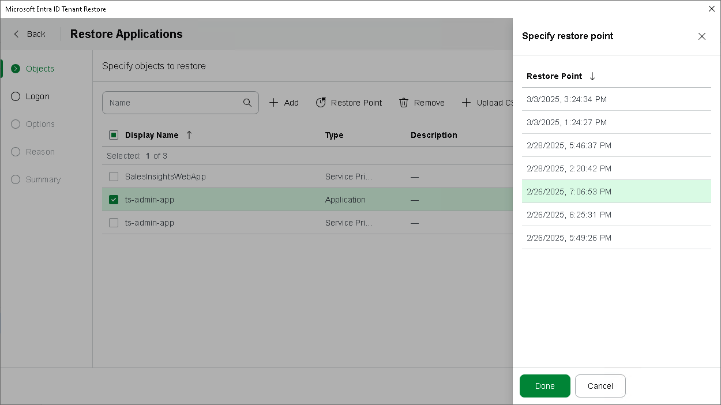The width and height of the screenshot is (721, 405).
Task: Click the Remove trash icon
Action: [x=404, y=103]
